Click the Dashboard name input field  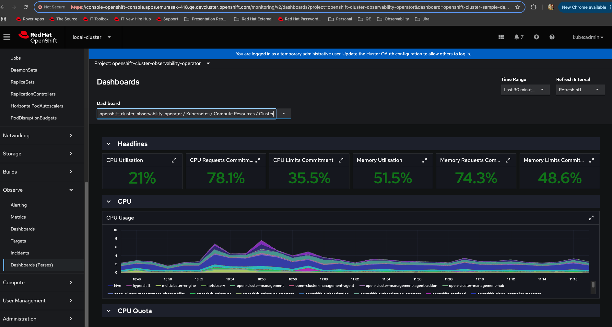[186, 114]
